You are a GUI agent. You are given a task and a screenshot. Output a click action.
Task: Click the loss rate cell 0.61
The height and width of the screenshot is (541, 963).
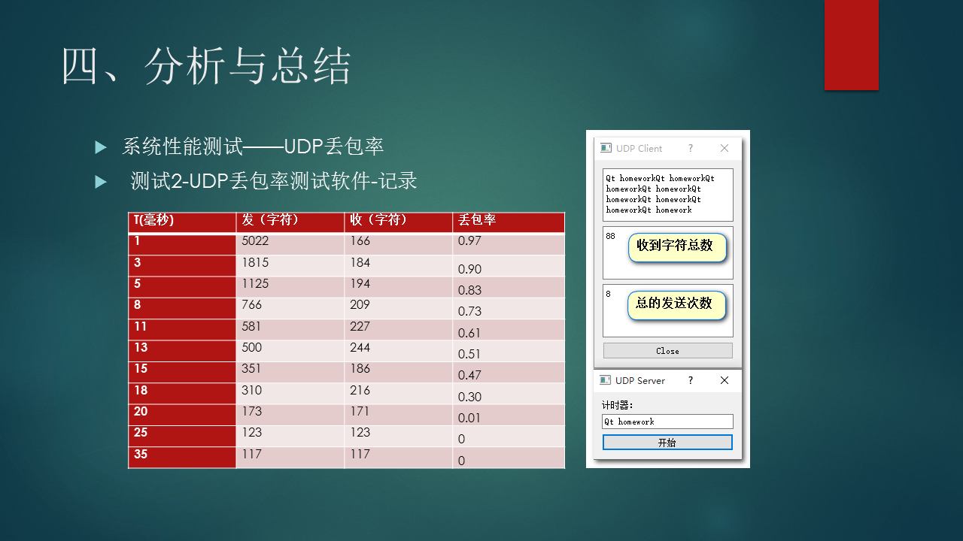(509, 330)
